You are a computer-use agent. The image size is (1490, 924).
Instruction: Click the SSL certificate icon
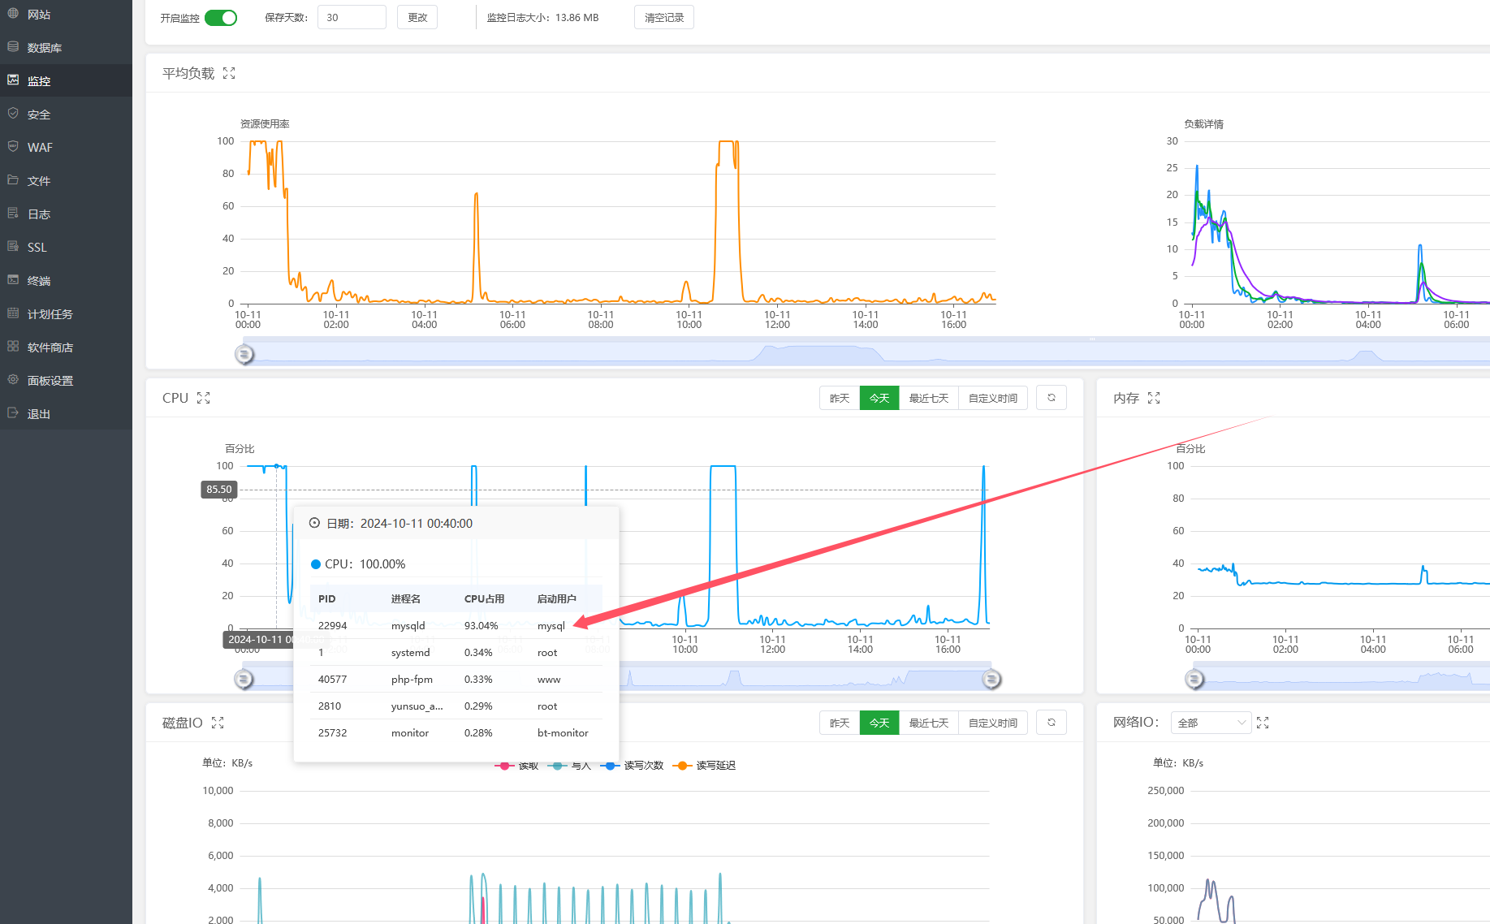[x=13, y=247]
